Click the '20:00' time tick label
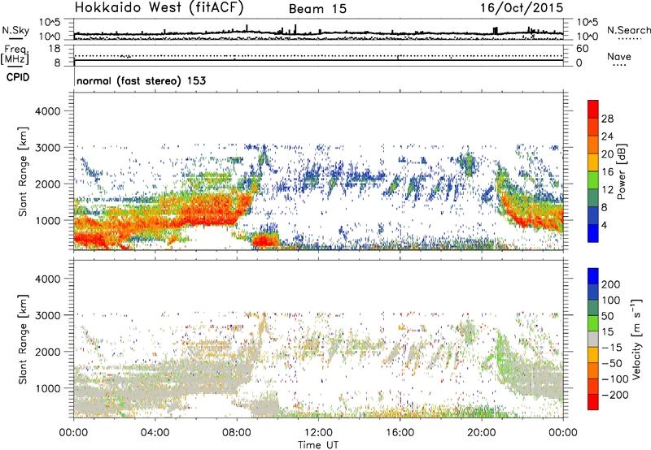The width and height of the screenshot is (651, 450). [482, 433]
